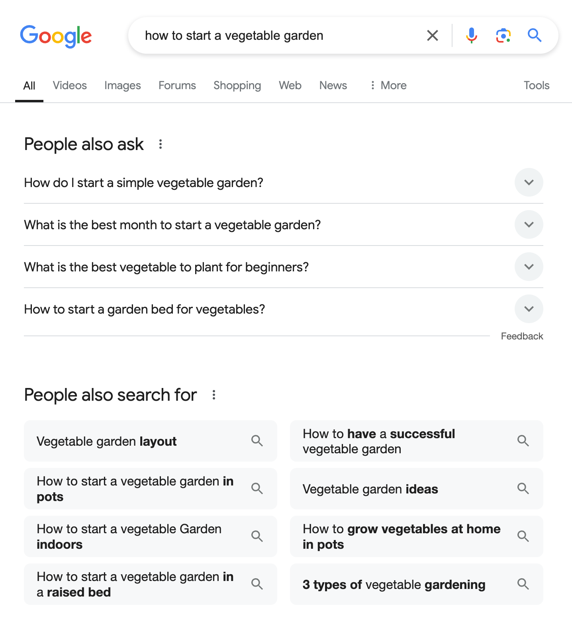Open Google Lens image search
Image resolution: width=572 pixels, height=618 pixels.
503,35
